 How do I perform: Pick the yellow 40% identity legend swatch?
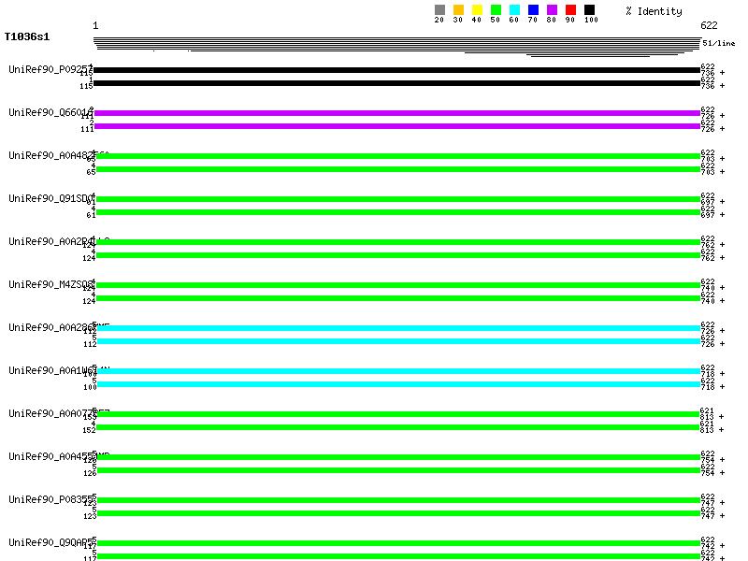[x=477, y=10]
